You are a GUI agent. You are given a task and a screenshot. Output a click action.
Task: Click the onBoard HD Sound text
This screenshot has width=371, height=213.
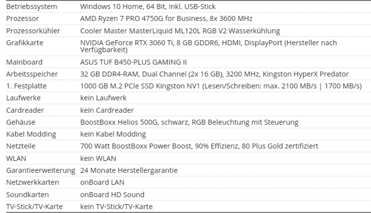(112, 195)
